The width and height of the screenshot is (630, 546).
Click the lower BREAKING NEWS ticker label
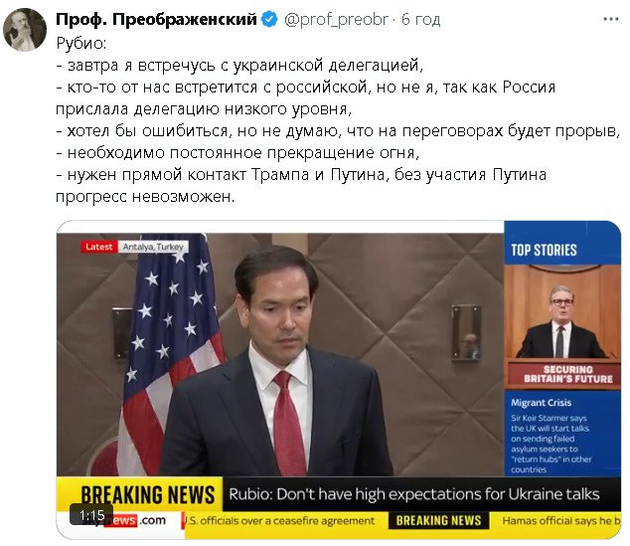click(x=439, y=521)
